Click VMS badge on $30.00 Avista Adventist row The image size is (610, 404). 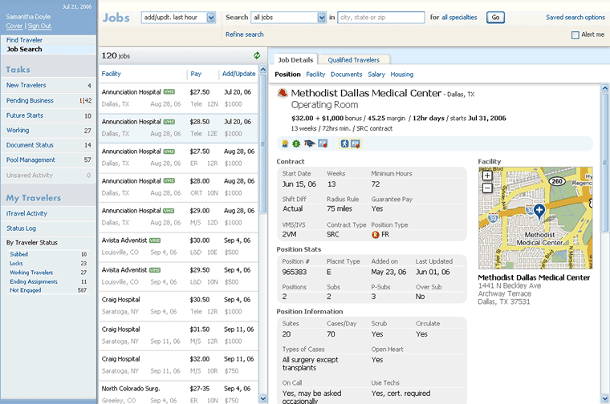pos(155,240)
